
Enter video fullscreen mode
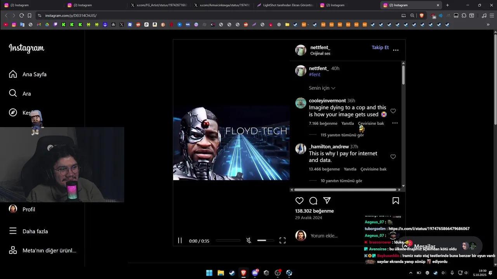click(283, 241)
